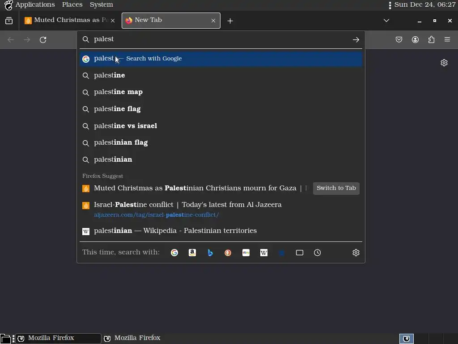Switch to first Mozilla Firefox taskbar window
Image resolution: width=458 pixels, height=344 pixels.
tap(58, 338)
